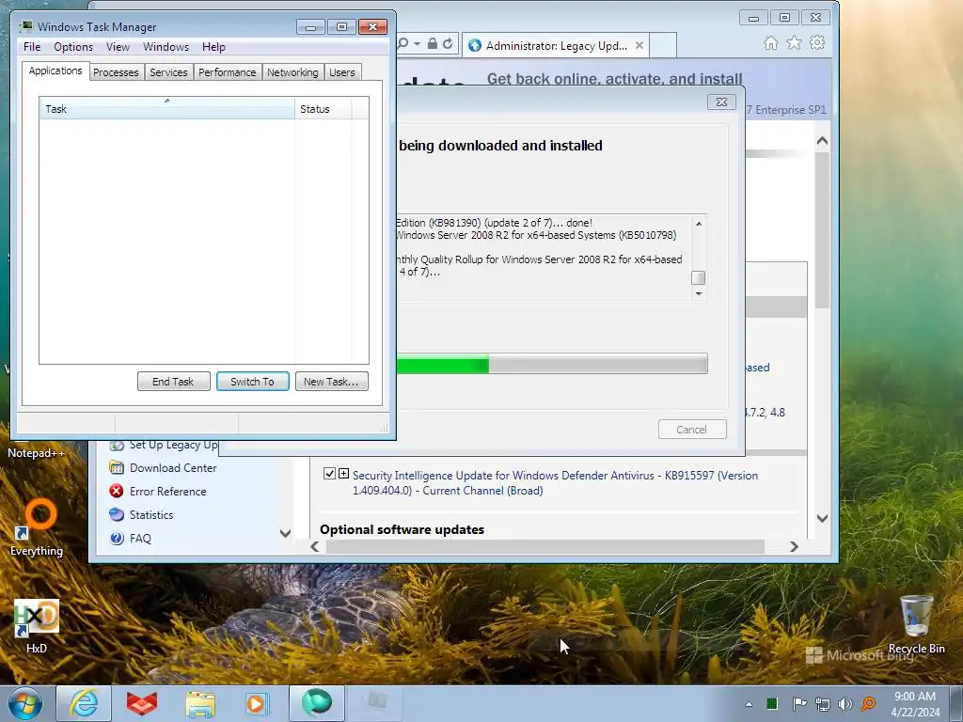Switch to the Performance tab
The height and width of the screenshot is (722, 963).
pos(228,72)
